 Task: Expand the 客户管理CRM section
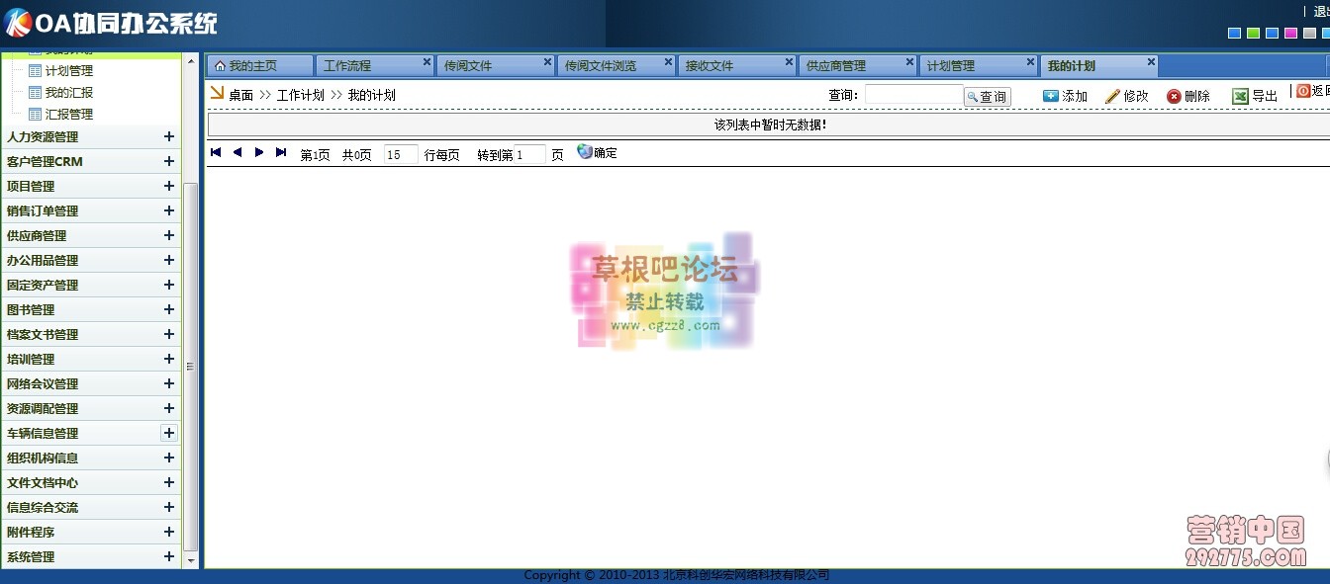(169, 161)
